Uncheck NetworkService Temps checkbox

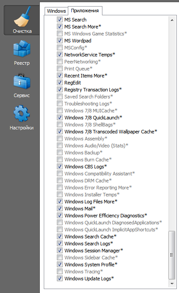pyautogui.click(x=60, y=55)
